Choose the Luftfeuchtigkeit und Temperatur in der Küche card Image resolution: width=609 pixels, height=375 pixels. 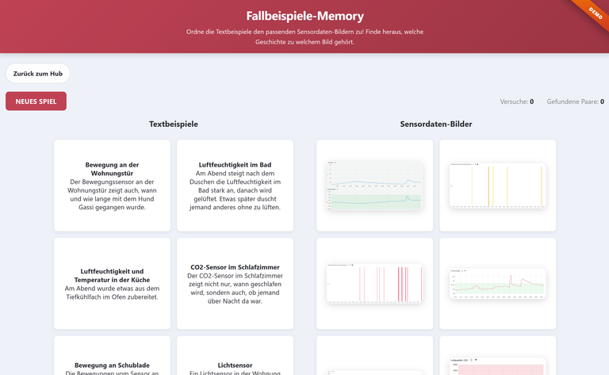[x=112, y=283]
